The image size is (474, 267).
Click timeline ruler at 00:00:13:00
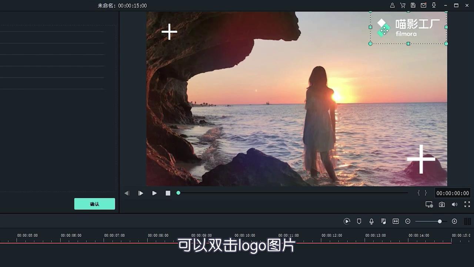click(375, 235)
